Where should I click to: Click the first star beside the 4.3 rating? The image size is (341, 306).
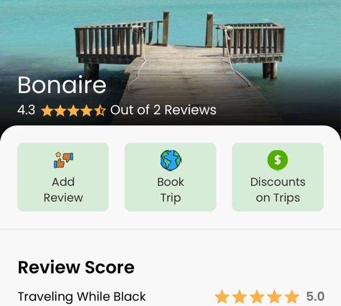(47, 110)
